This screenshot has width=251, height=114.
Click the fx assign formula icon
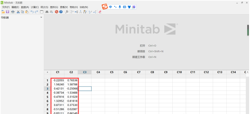[67, 12]
